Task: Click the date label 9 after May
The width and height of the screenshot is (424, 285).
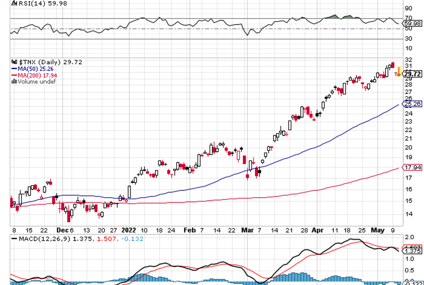Action: pyautogui.click(x=392, y=230)
